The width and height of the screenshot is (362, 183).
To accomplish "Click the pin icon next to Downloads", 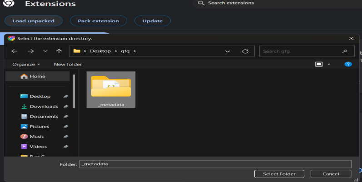I will [x=66, y=107].
